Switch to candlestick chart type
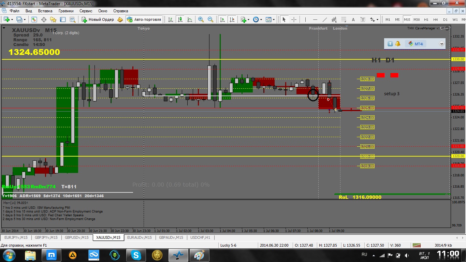This screenshot has height=262, width=466. [180, 19]
